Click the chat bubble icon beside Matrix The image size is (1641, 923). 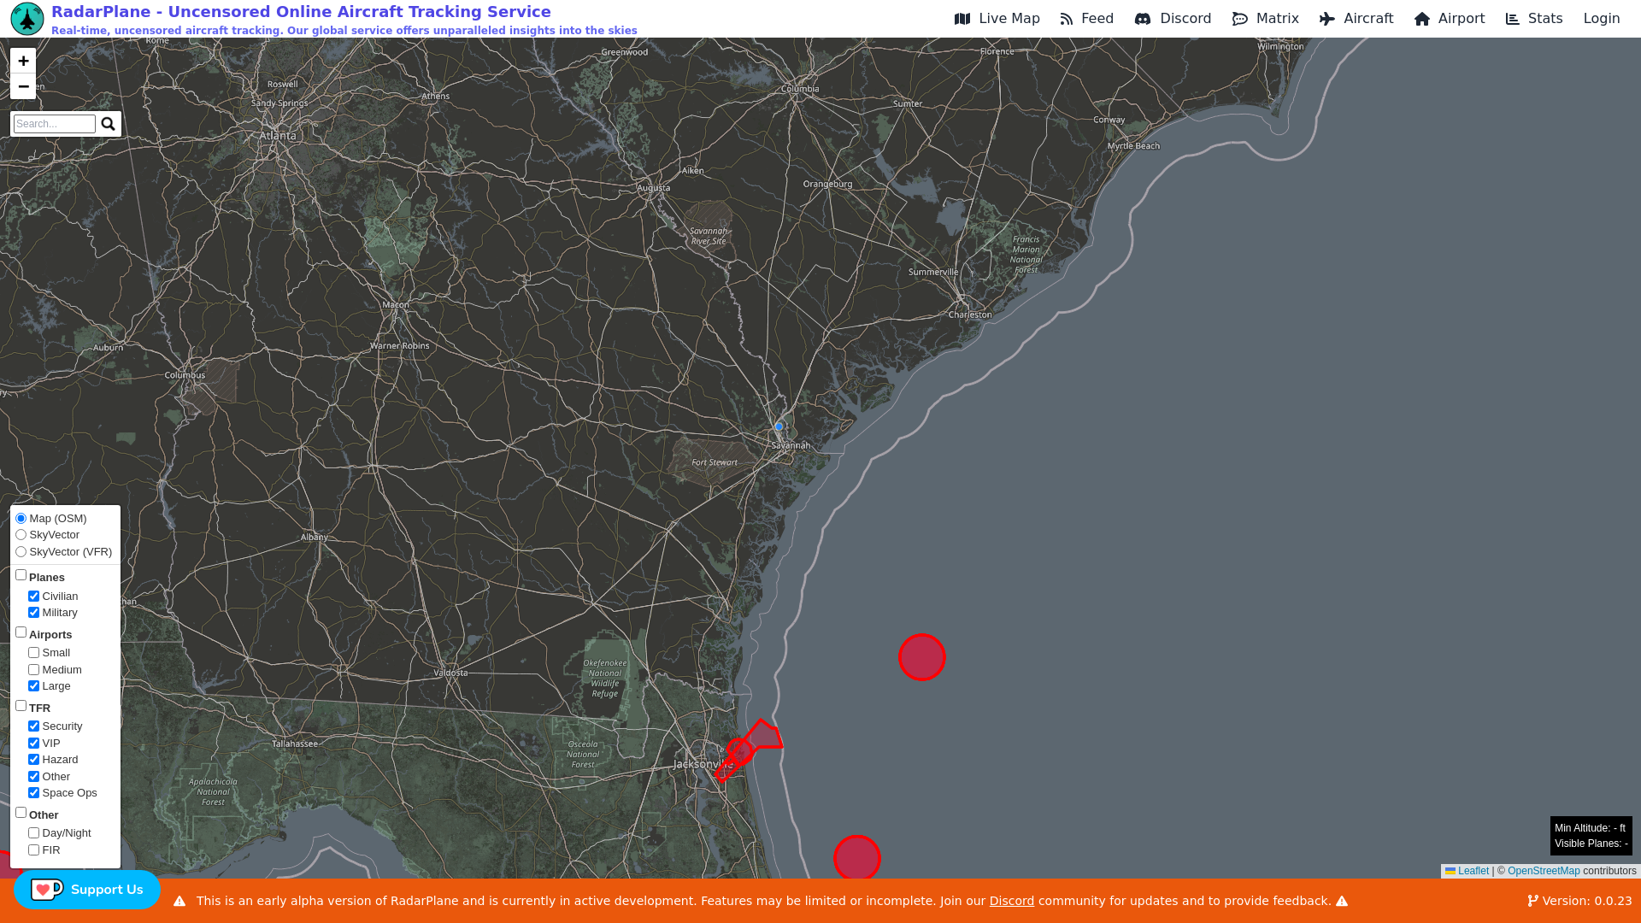[x=1240, y=19]
